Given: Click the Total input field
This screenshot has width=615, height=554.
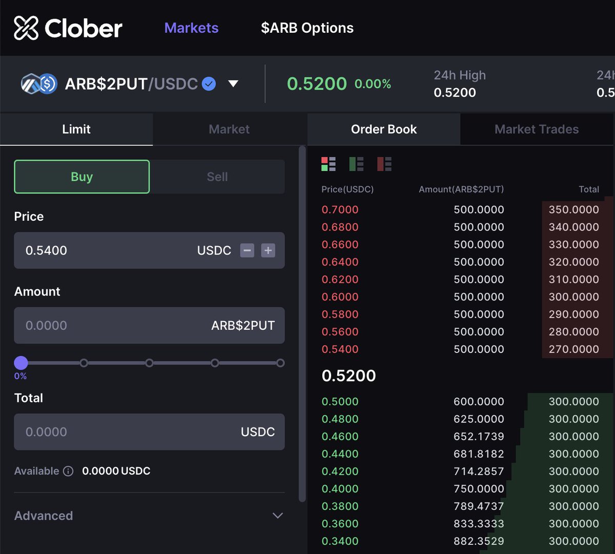Looking at the screenshot, I should click(x=149, y=432).
